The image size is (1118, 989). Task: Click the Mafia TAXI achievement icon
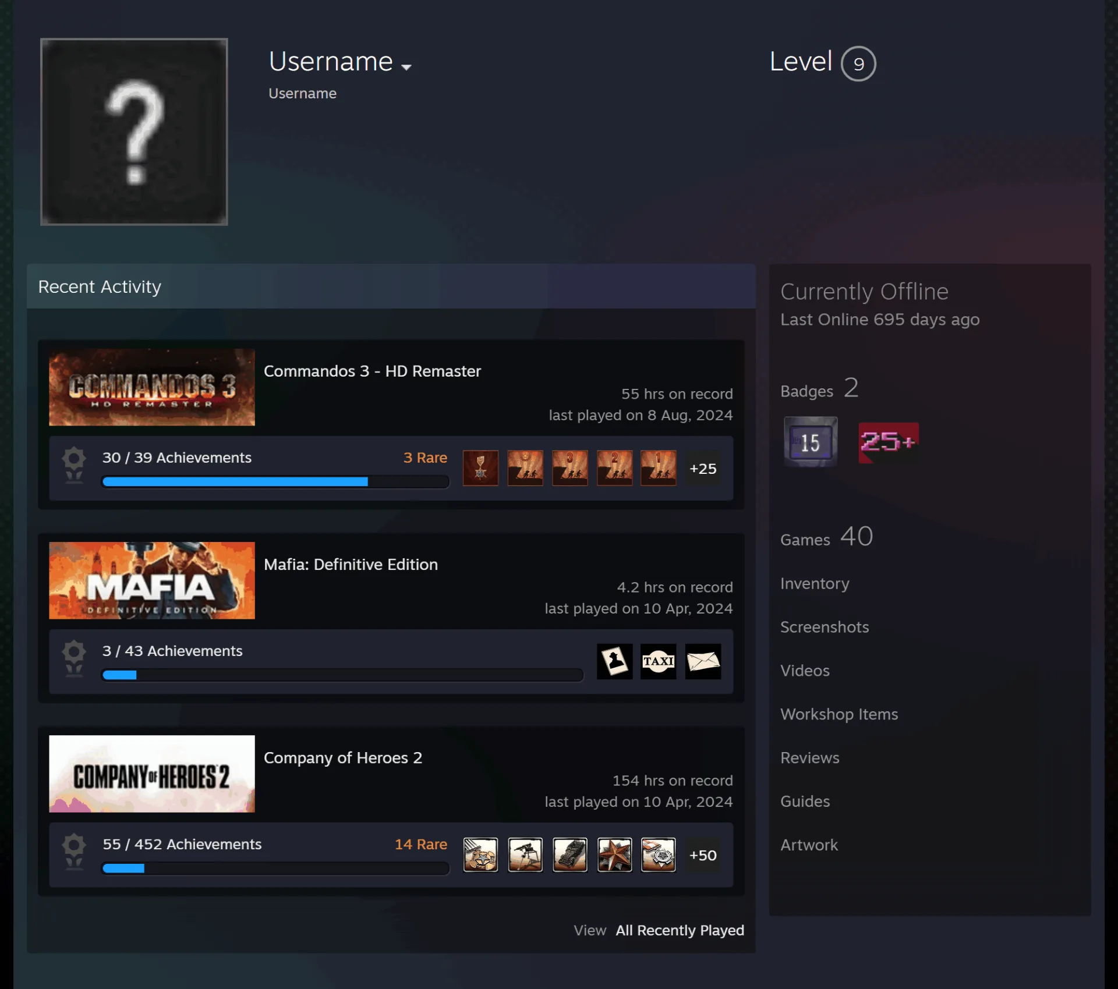click(x=658, y=661)
